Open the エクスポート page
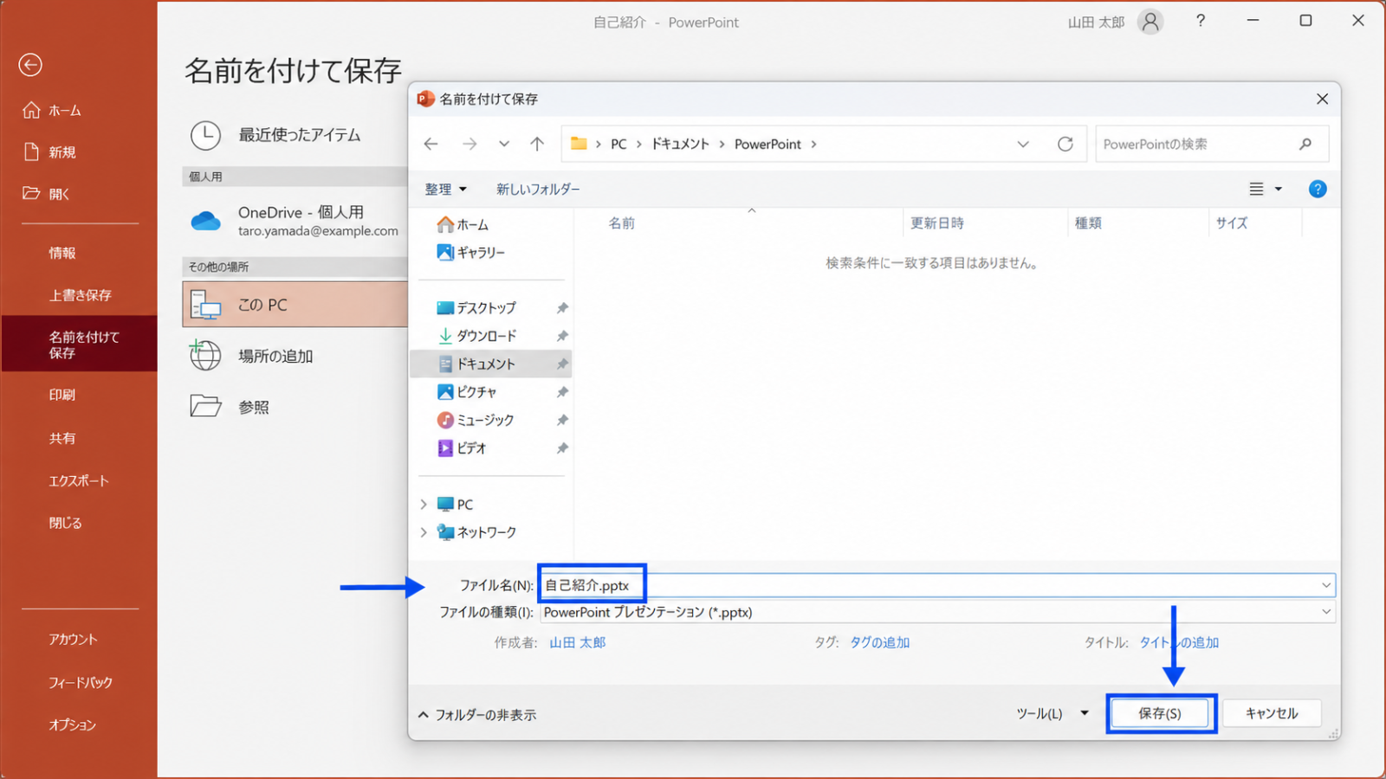Viewport: 1386px width, 779px height. pos(79,480)
